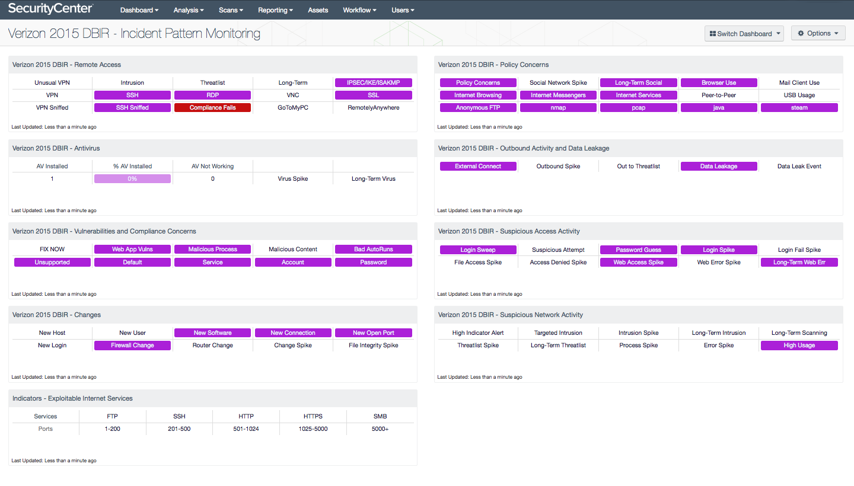Open the Dashboard menu
Image resolution: width=854 pixels, height=486 pixels.
(139, 10)
